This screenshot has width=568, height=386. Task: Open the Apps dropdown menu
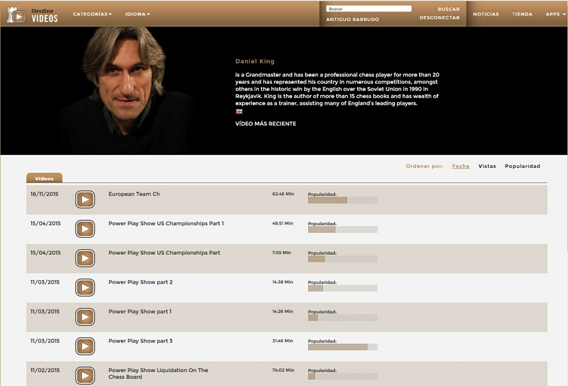pyautogui.click(x=555, y=14)
